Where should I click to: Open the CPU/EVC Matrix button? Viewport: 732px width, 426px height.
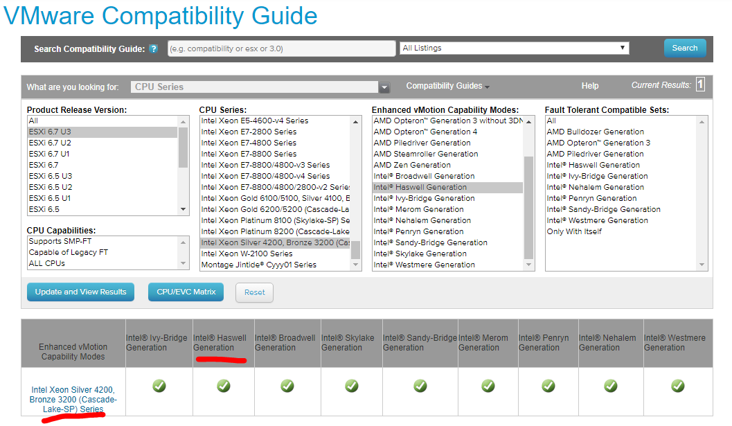186,292
